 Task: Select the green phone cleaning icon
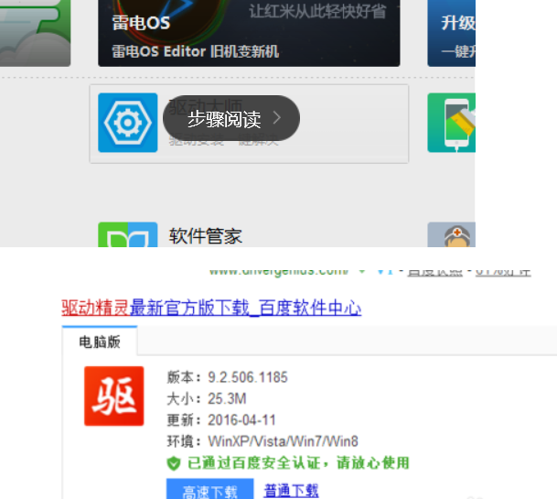tap(451, 123)
